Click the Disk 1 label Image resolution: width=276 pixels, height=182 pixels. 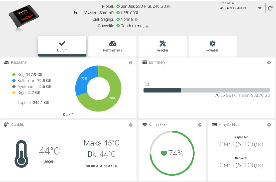click(x=68, y=115)
